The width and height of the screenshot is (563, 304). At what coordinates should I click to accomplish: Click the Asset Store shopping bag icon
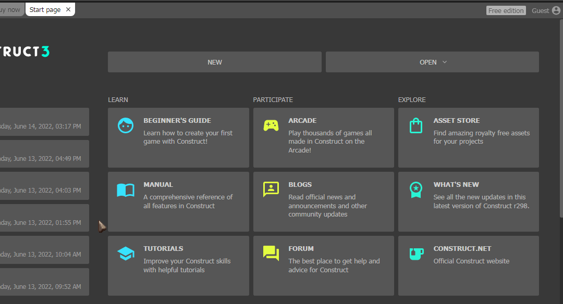(x=416, y=126)
